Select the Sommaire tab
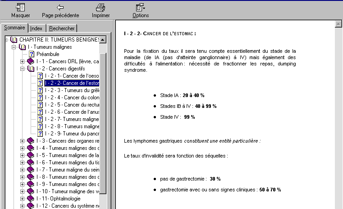This screenshot has height=209, width=343. pos(14,28)
